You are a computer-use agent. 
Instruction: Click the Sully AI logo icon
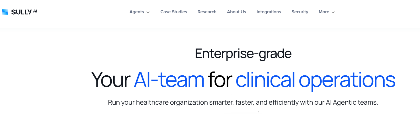tap(5, 12)
